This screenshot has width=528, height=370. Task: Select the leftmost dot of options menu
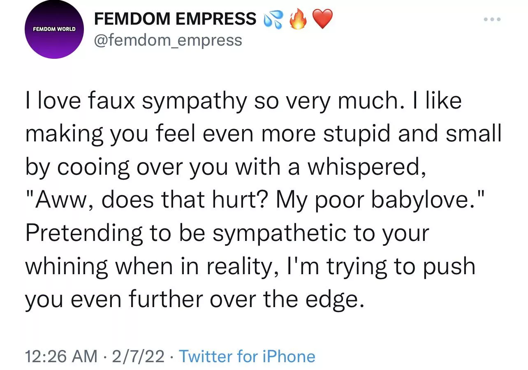pos(485,18)
